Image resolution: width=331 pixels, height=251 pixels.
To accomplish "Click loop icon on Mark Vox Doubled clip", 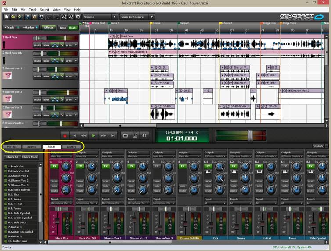I will coord(118,52).
